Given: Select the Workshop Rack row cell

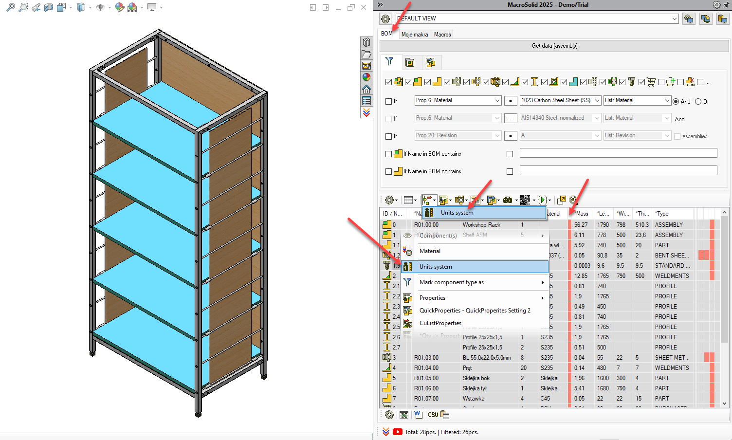Looking at the screenshot, I should (x=489, y=225).
